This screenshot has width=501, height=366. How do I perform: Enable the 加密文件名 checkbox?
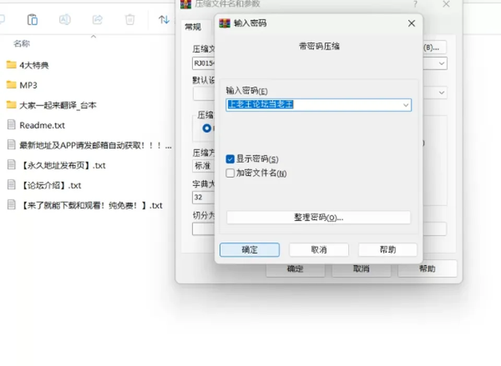(x=230, y=173)
